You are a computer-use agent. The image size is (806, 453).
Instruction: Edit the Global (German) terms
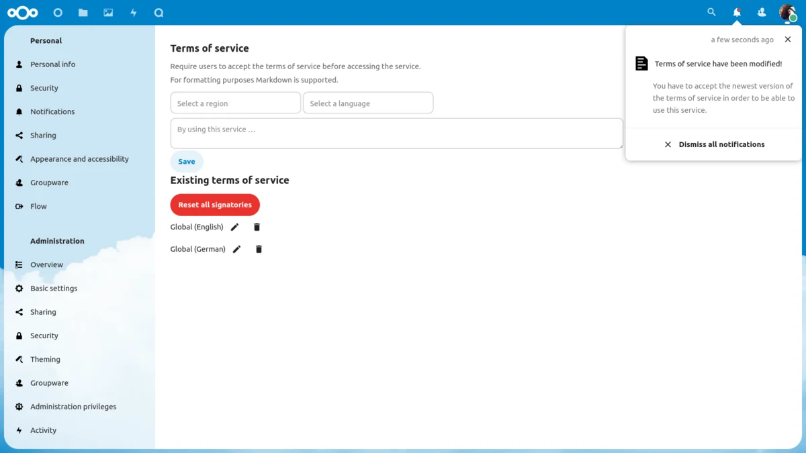(x=236, y=249)
